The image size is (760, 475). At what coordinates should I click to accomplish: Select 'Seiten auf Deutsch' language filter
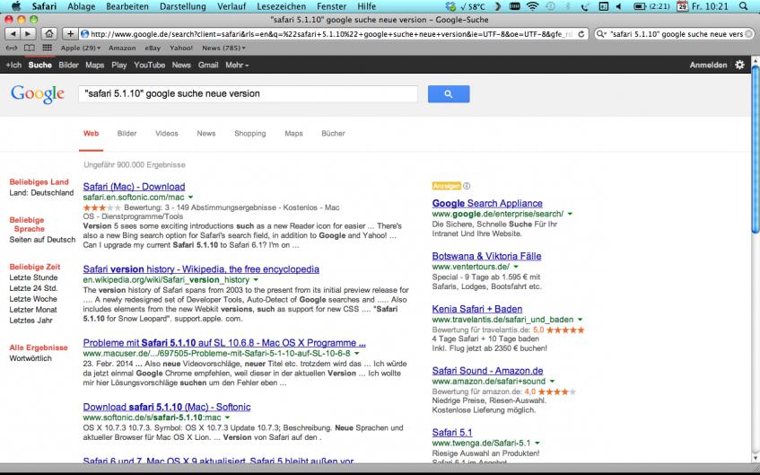(42, 240)
